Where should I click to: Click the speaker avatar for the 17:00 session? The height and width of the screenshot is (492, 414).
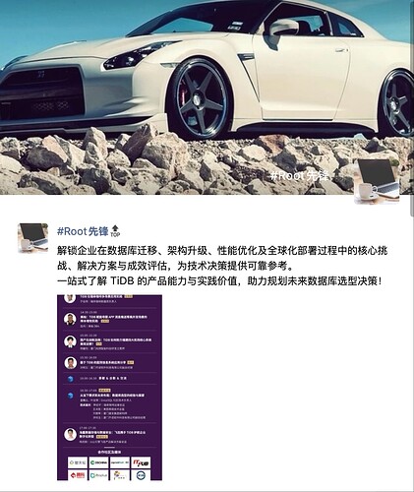pyautogui.click(x=70, y=435)
